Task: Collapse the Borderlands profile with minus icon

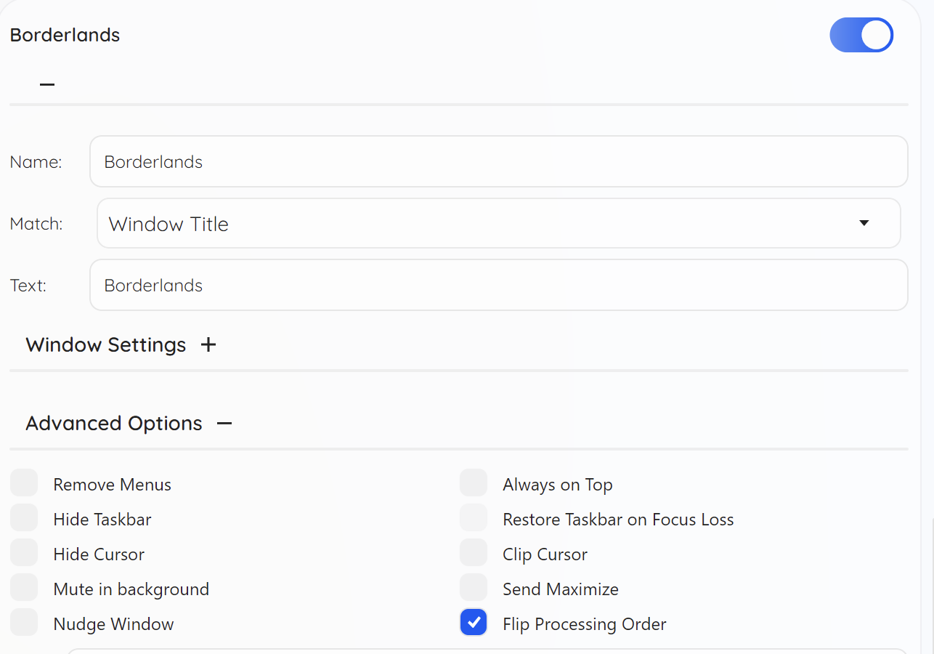Action: [47, 84]
